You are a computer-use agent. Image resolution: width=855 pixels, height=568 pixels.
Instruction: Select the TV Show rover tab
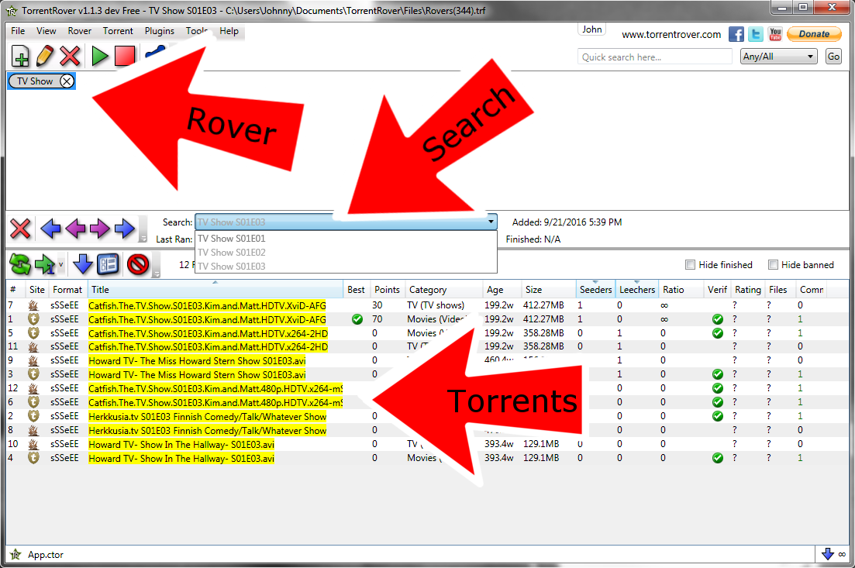(x=35, y=81)
